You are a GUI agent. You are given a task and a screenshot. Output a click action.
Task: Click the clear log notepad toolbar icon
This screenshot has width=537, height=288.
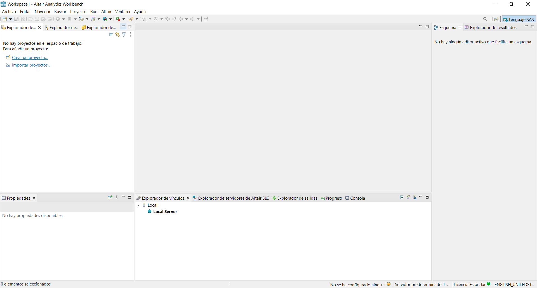point(81,19)
